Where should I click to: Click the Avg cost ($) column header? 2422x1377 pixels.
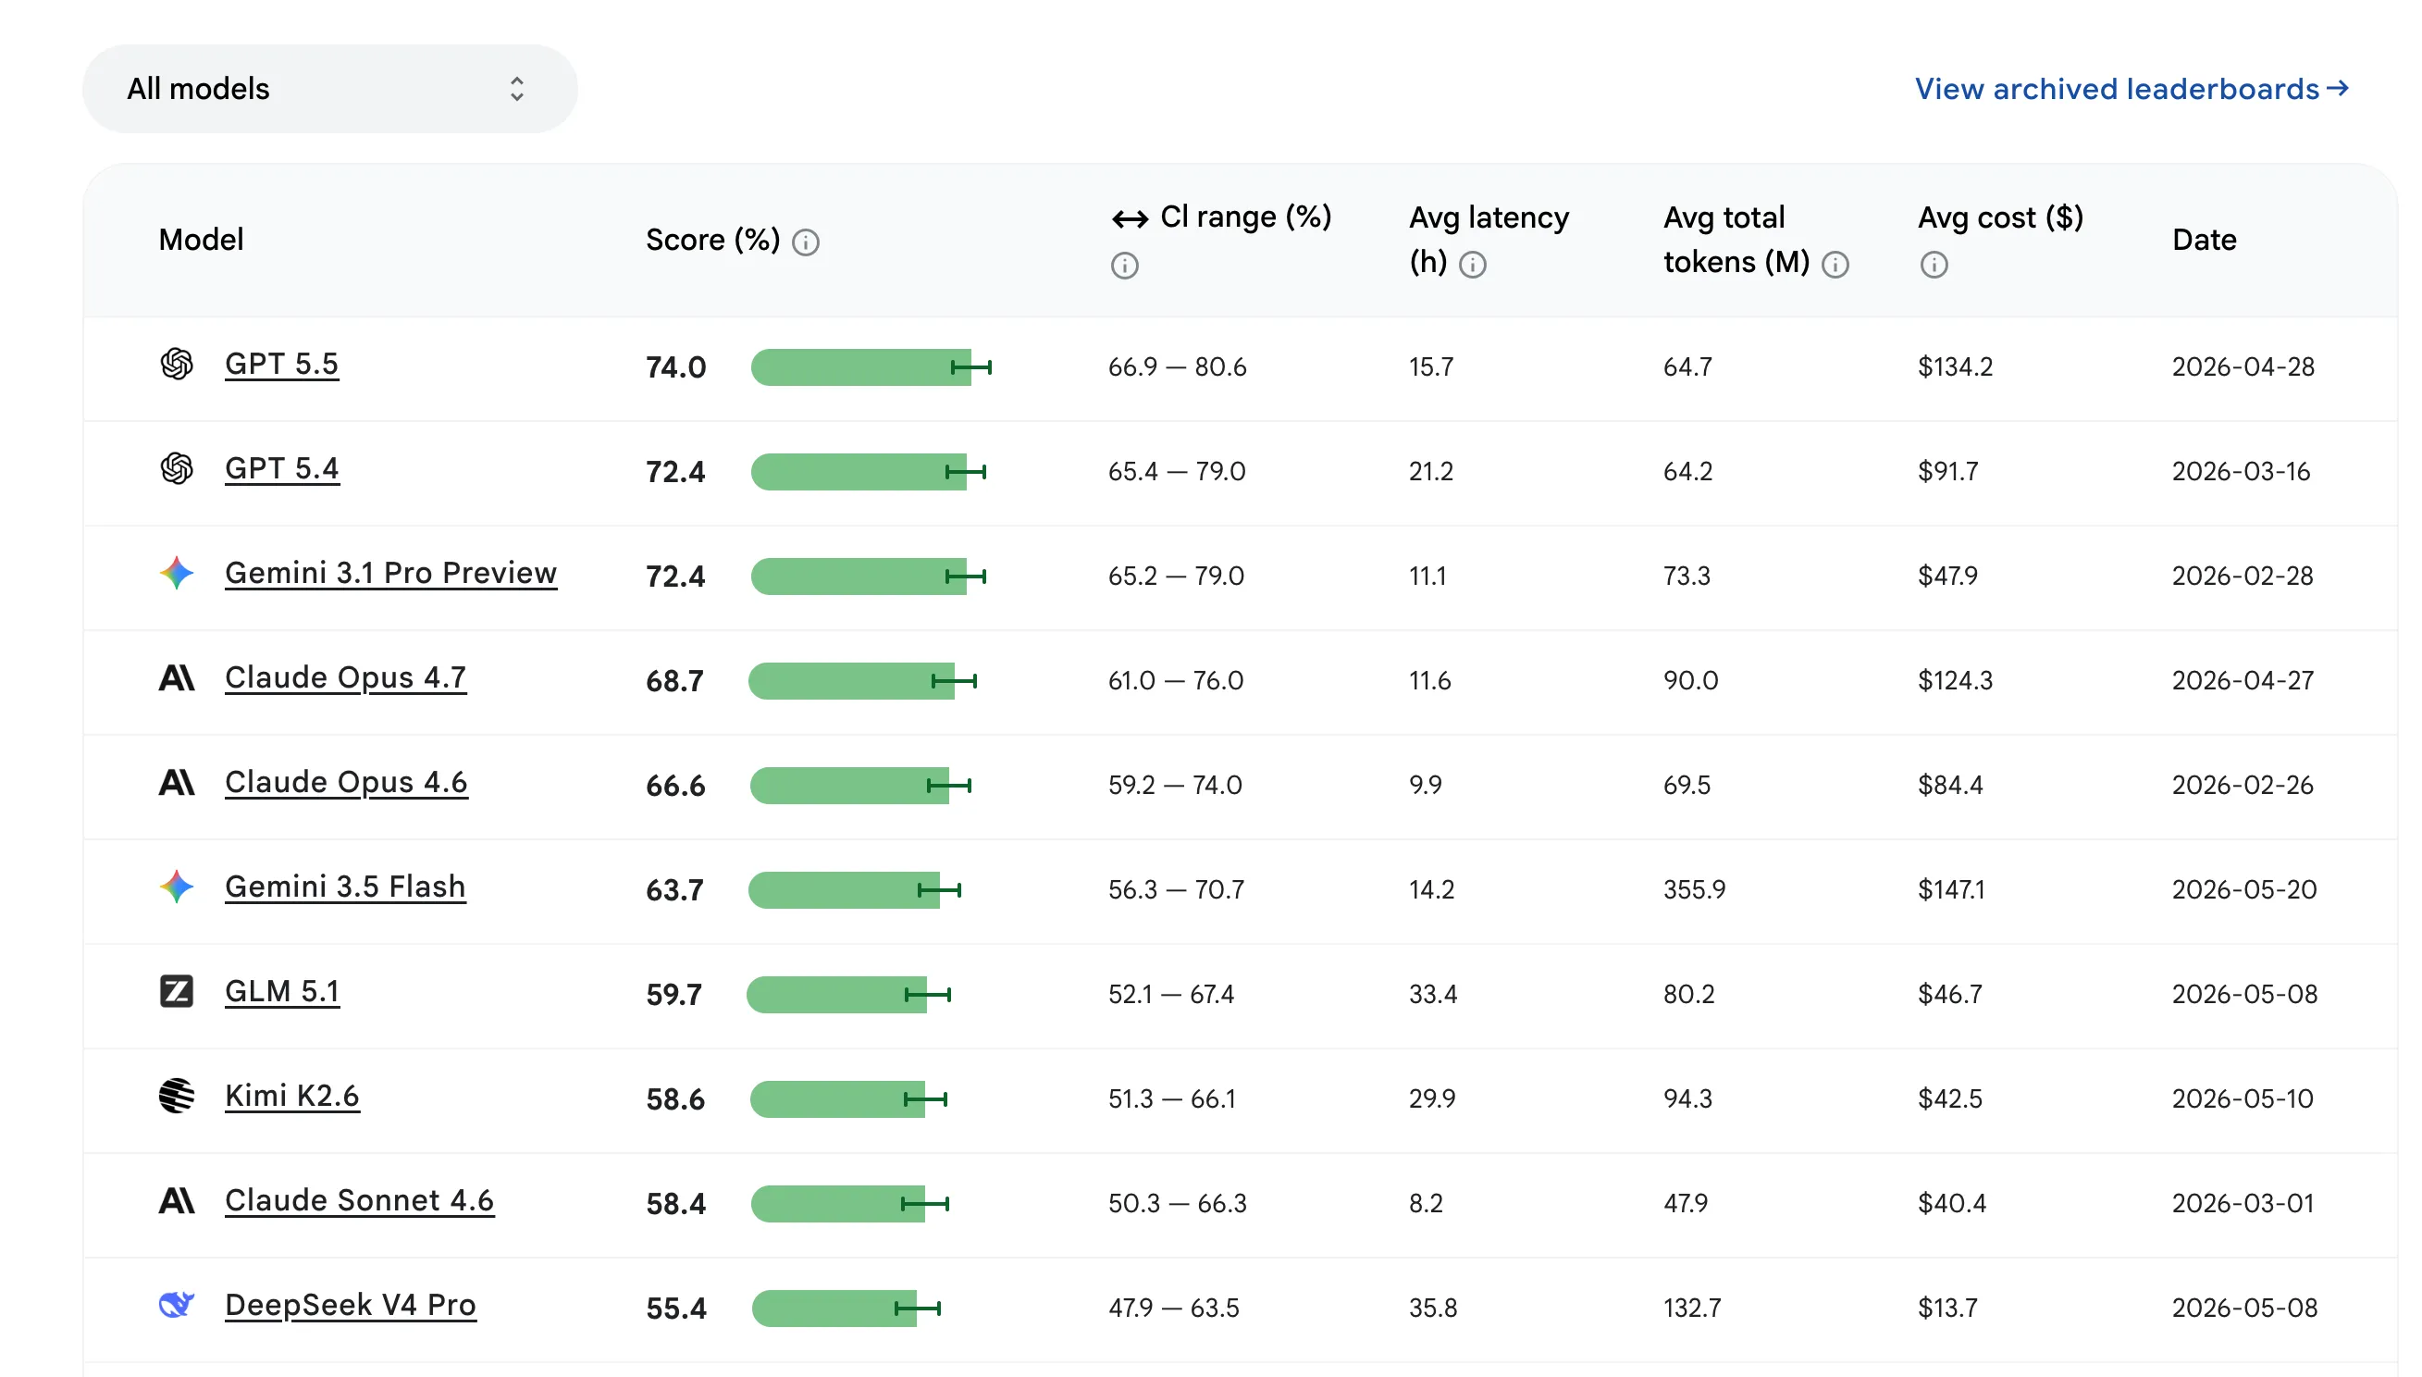[2000, 218]
